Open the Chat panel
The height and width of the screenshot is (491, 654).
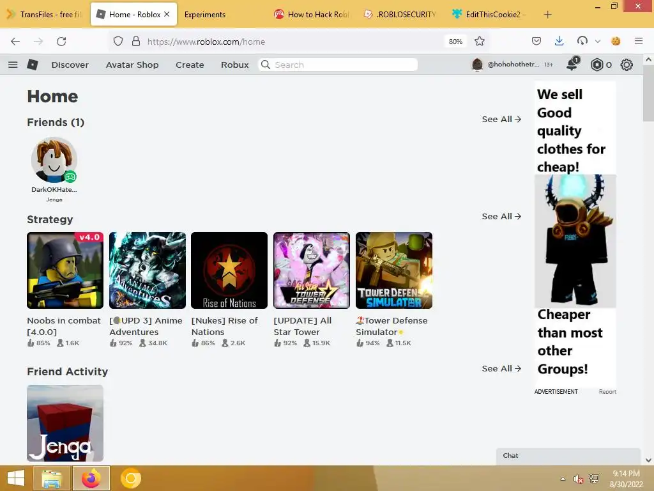click(568, 456)
